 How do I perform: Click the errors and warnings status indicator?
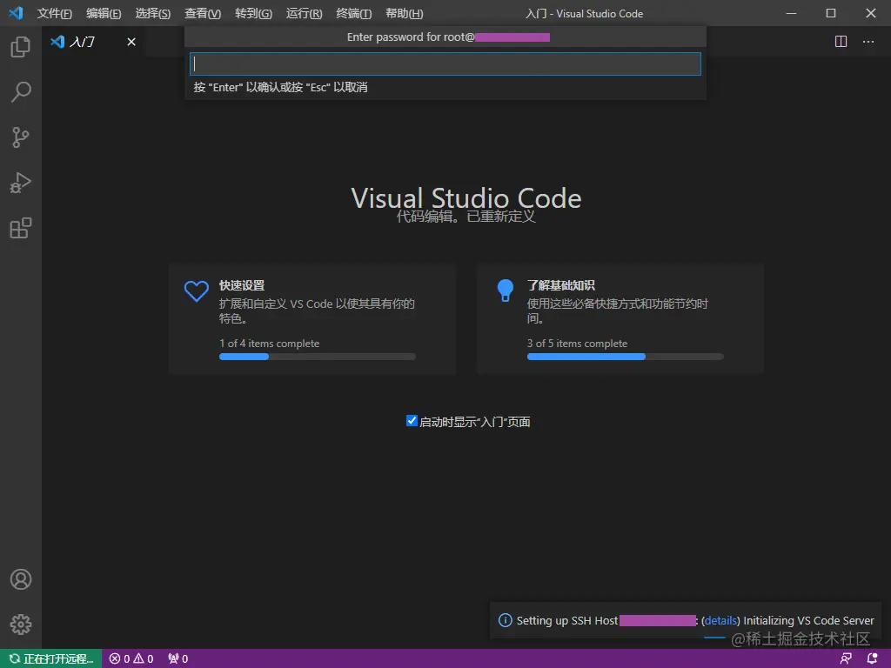point(131,659)
